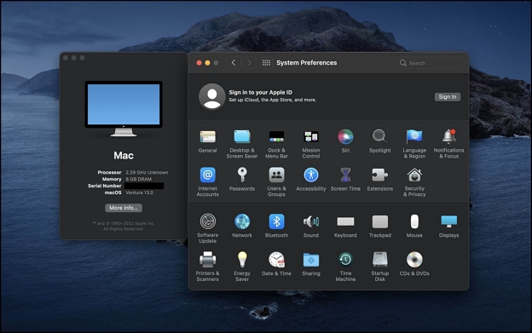Viewport: 532px width, 333px height.
Task: Minimize the System Preferences window
Action: 207,63
